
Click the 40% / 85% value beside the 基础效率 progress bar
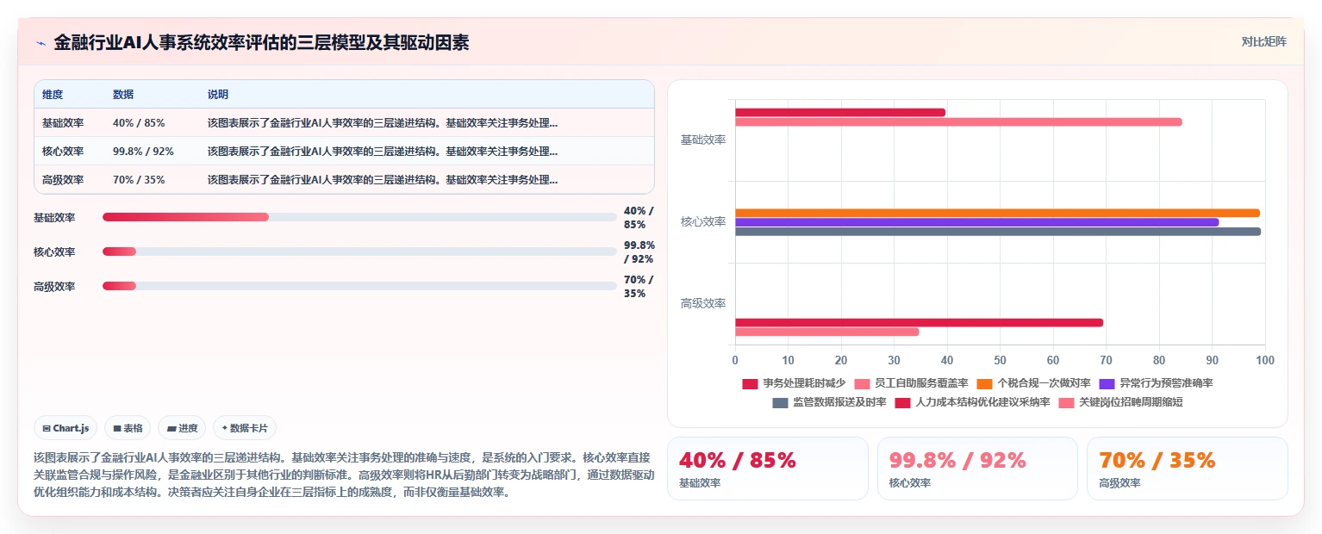click(639, 217)
